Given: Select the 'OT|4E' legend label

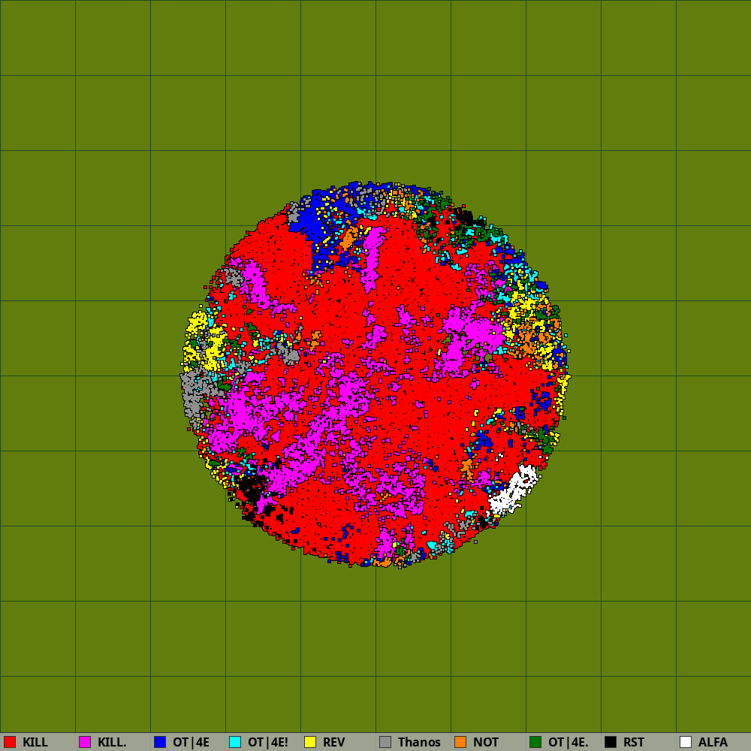Looking at the screenshot, I should (191, 743).
